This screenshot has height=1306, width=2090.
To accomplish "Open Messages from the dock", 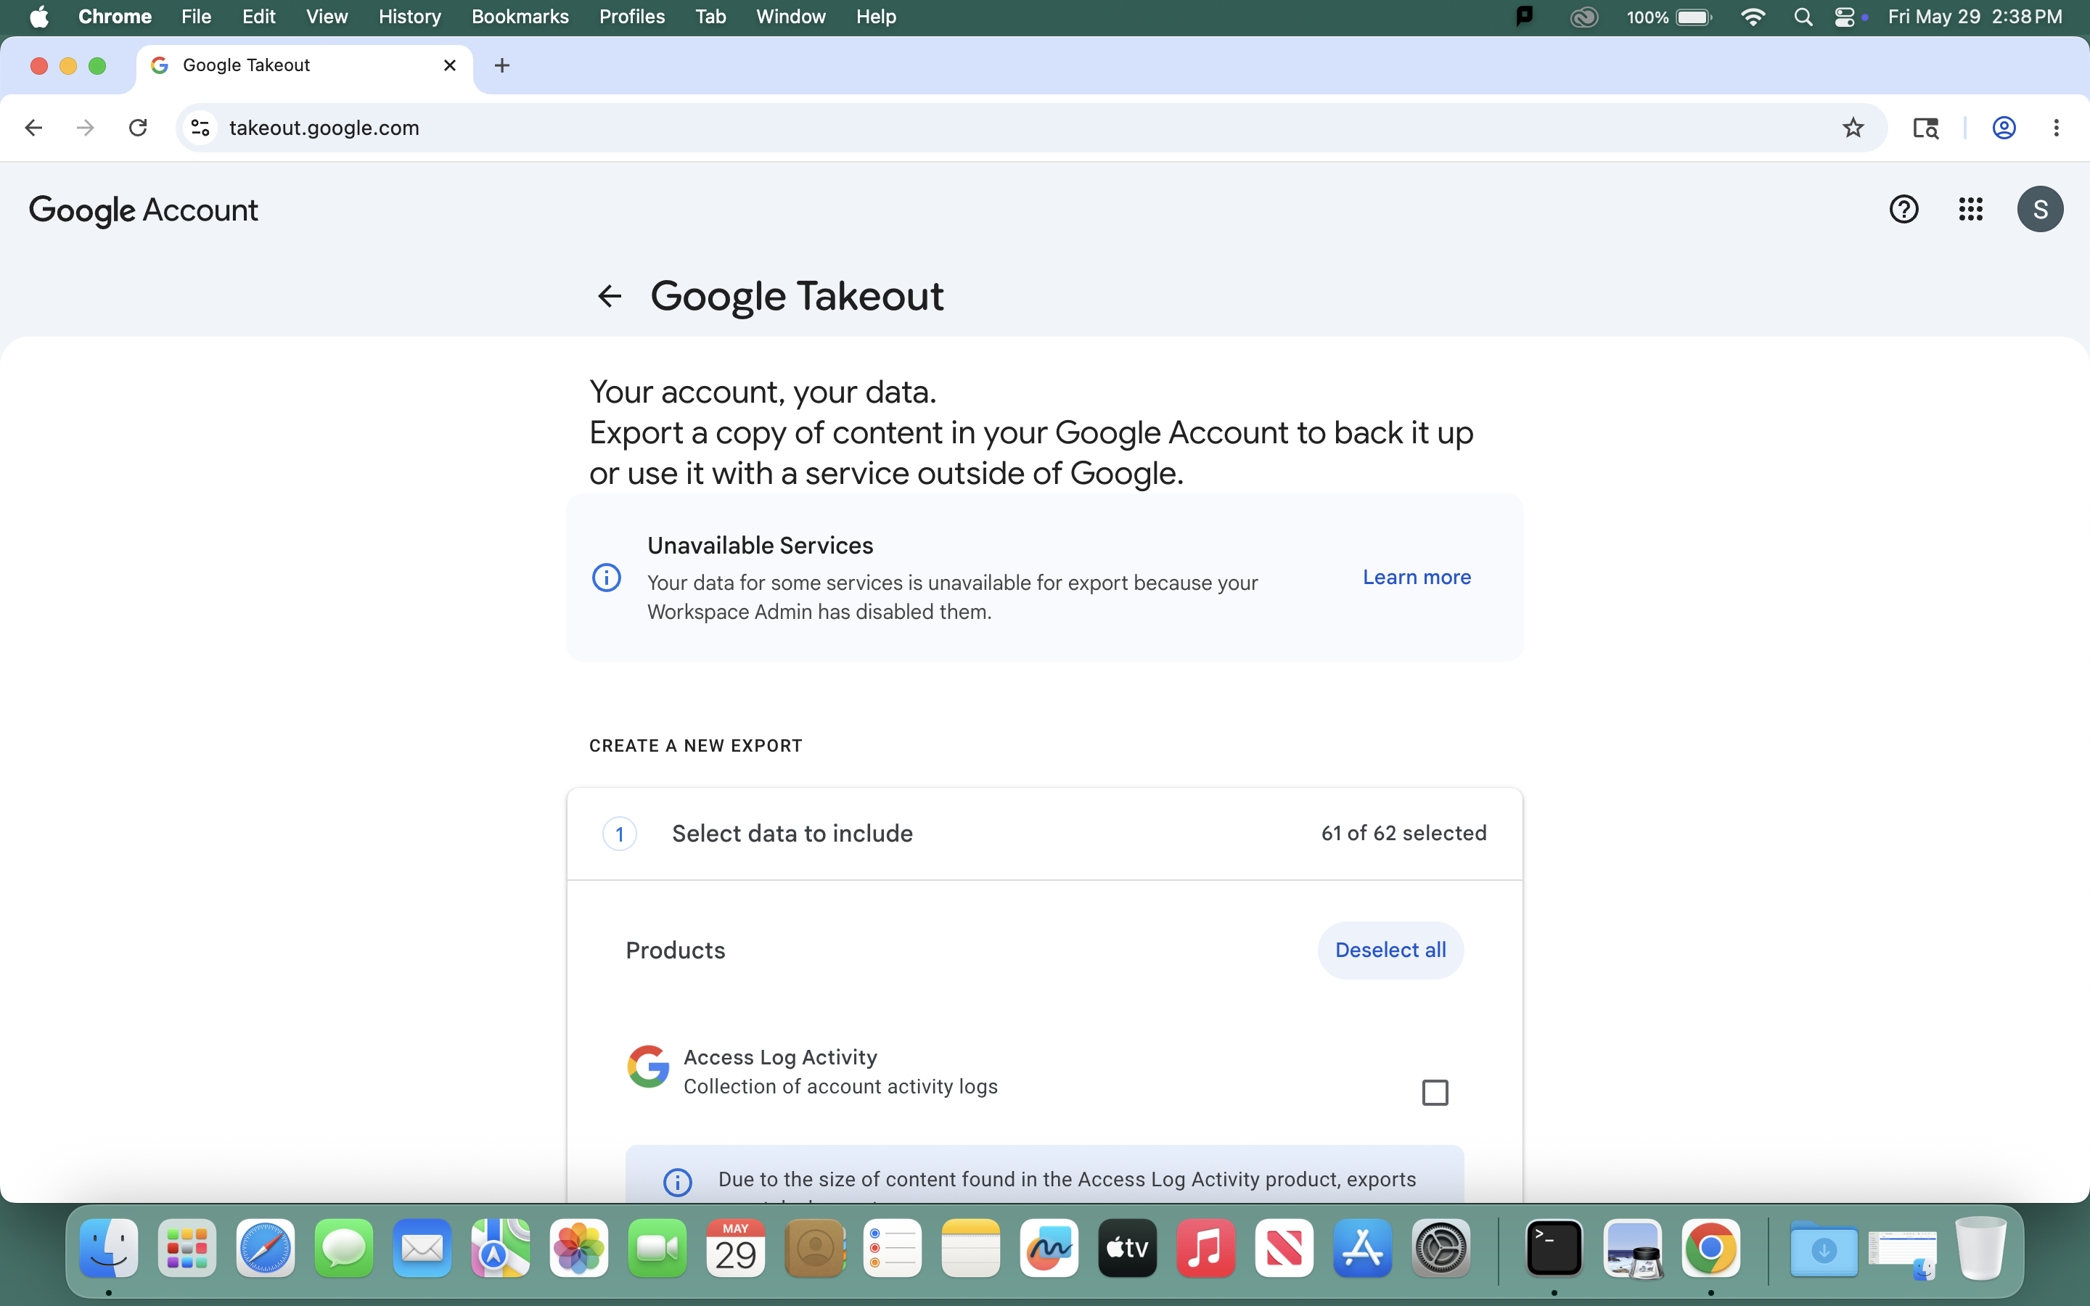I will [344, 1248].
